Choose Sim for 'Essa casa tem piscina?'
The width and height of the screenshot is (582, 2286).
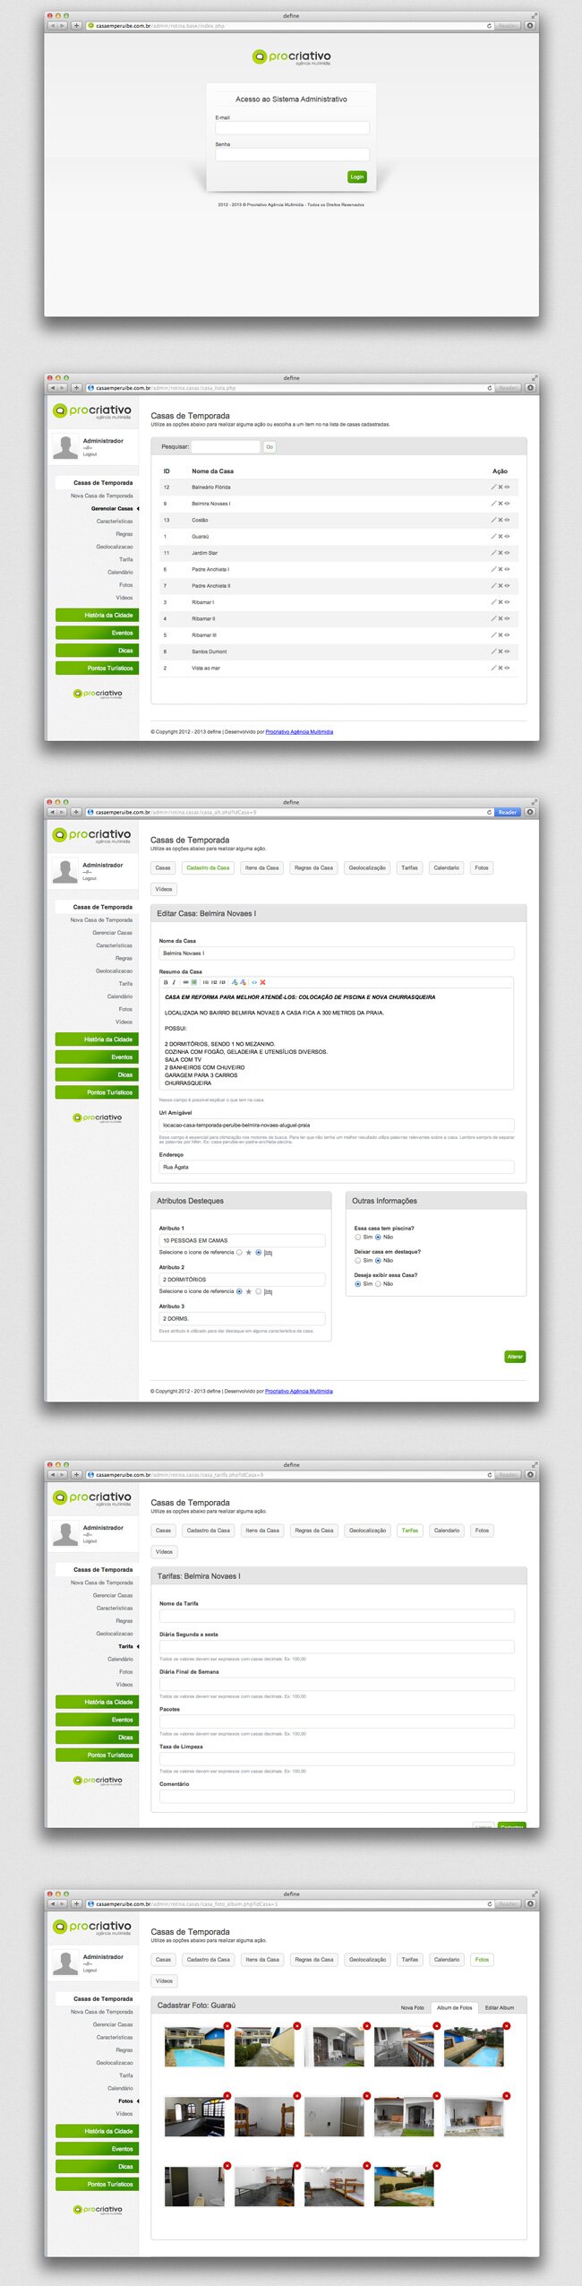[x=358, y=1237]
